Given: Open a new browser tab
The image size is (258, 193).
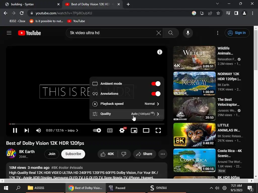Looking at the screenshot, I should pos(128,5).
